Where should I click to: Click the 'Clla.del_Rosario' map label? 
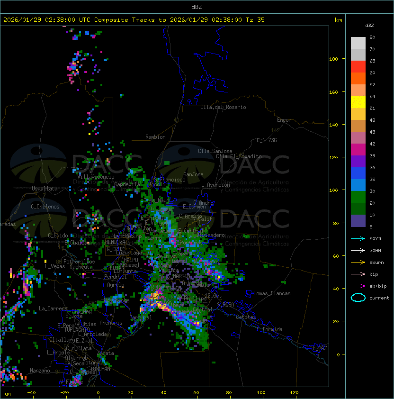(223, 107)
